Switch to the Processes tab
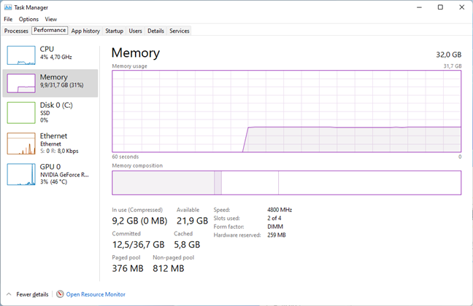The width and height of the screenshot is (473, 306). [x=16, y=31]
